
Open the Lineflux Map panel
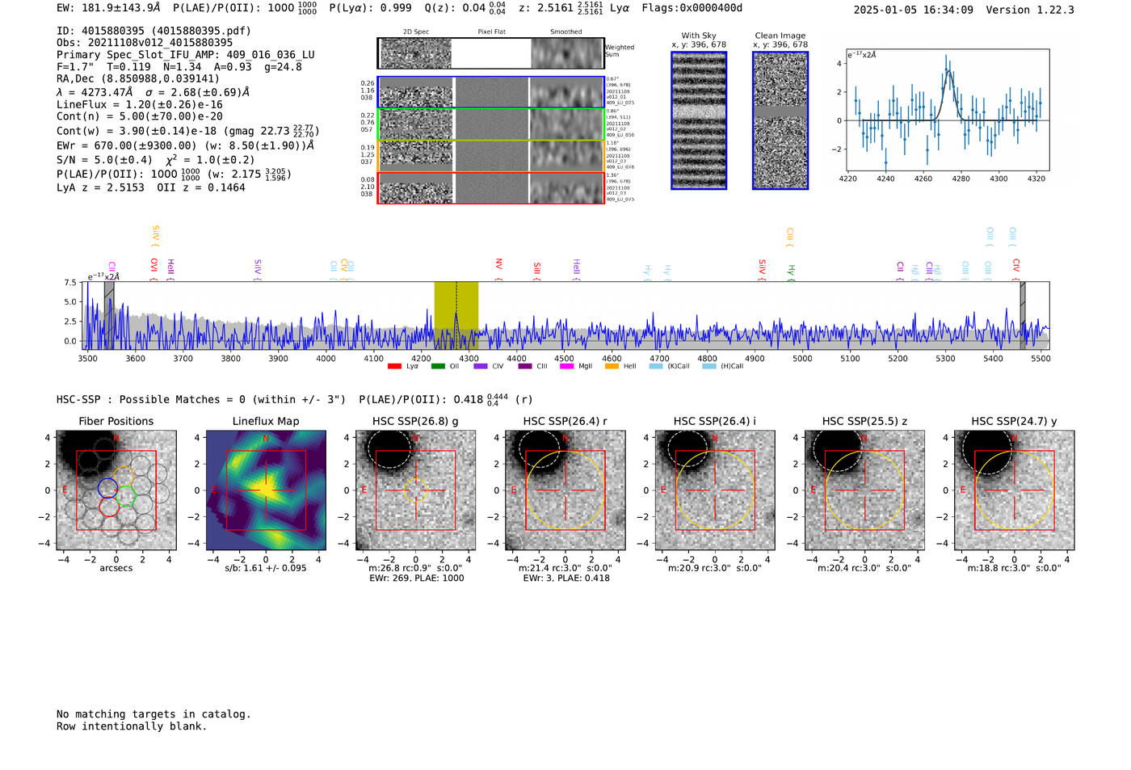pyautogui.click(x=266, y=490)
